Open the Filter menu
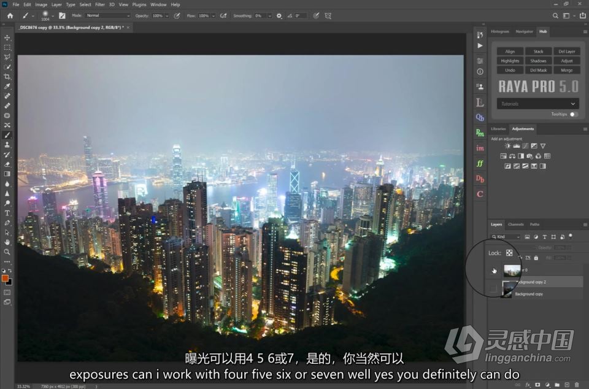 point(99,4)
